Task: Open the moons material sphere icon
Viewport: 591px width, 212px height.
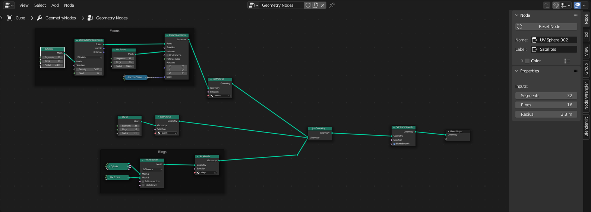Action: click(212, 96)
